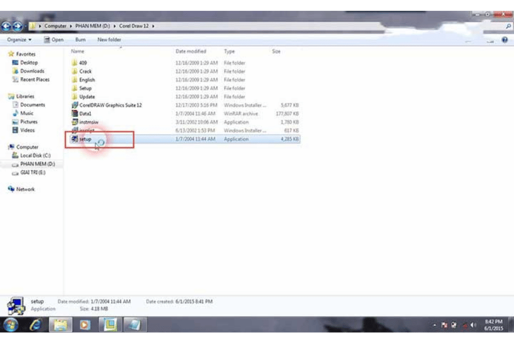
Task: Click the New folder button
Action: pos(109,40)
